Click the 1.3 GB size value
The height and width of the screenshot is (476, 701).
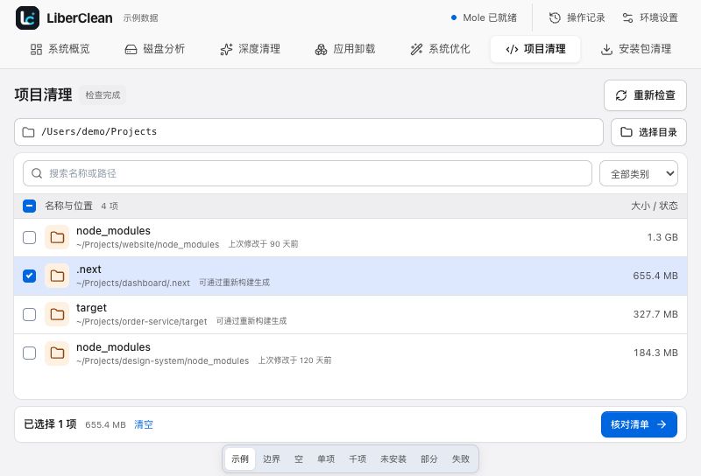coord(662,237)
